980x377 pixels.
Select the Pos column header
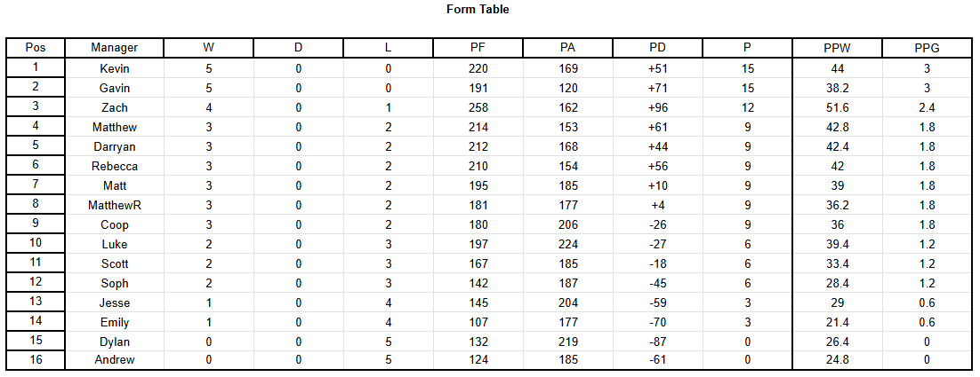pos(36,47)
